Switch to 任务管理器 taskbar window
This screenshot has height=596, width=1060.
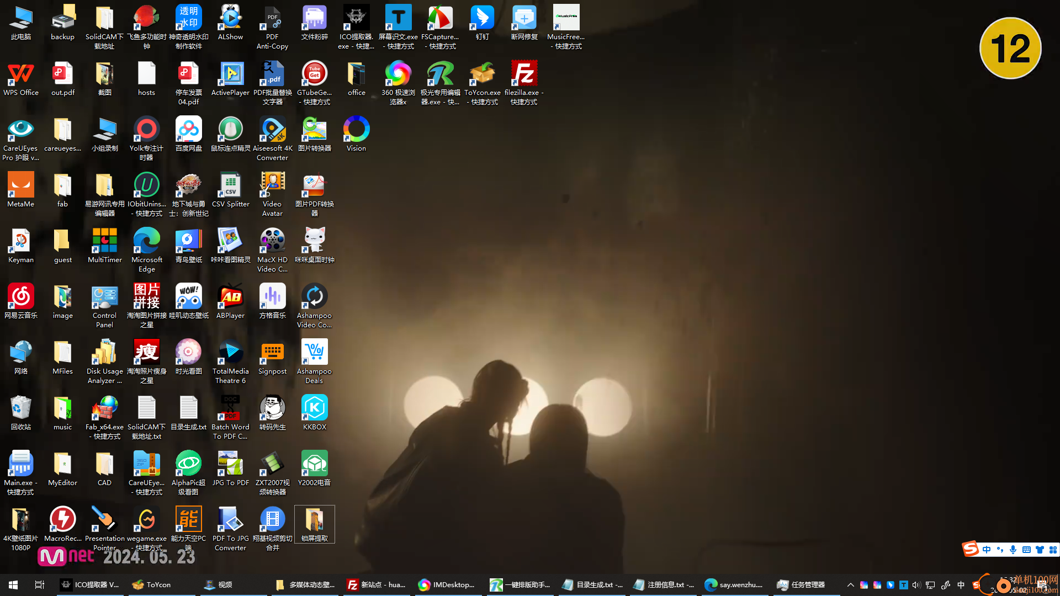[807, 584]
